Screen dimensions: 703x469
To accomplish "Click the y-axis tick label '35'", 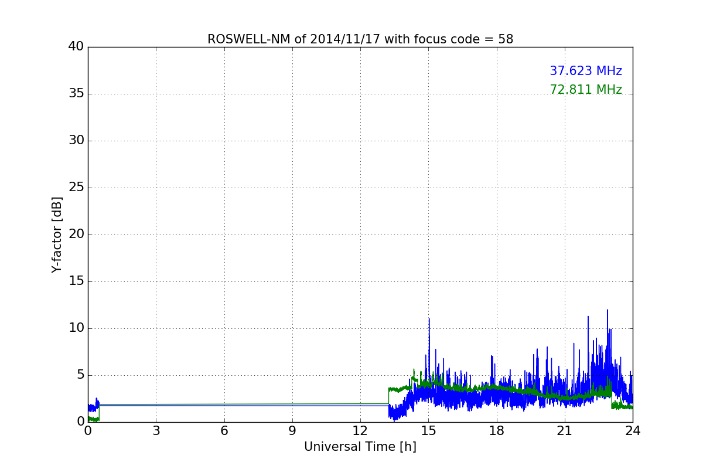I will click(x=76, y=94).
